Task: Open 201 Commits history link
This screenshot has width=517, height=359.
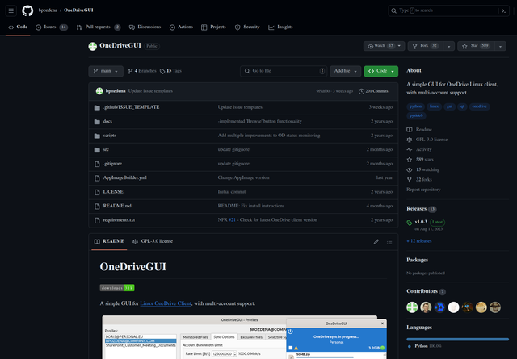Action: [373, 91]
